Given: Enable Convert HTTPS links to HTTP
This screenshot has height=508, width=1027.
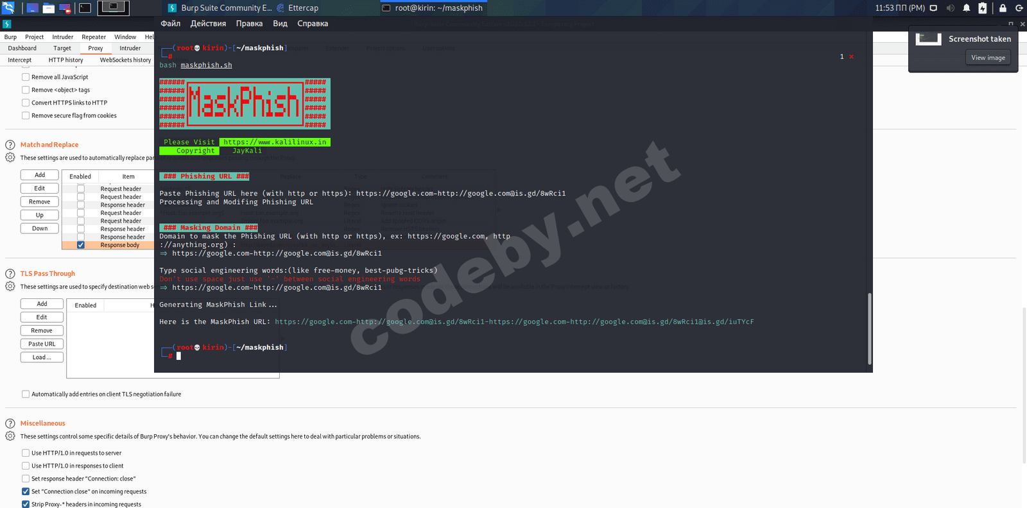Looking at the screenshot, I should tap(26, 103).
